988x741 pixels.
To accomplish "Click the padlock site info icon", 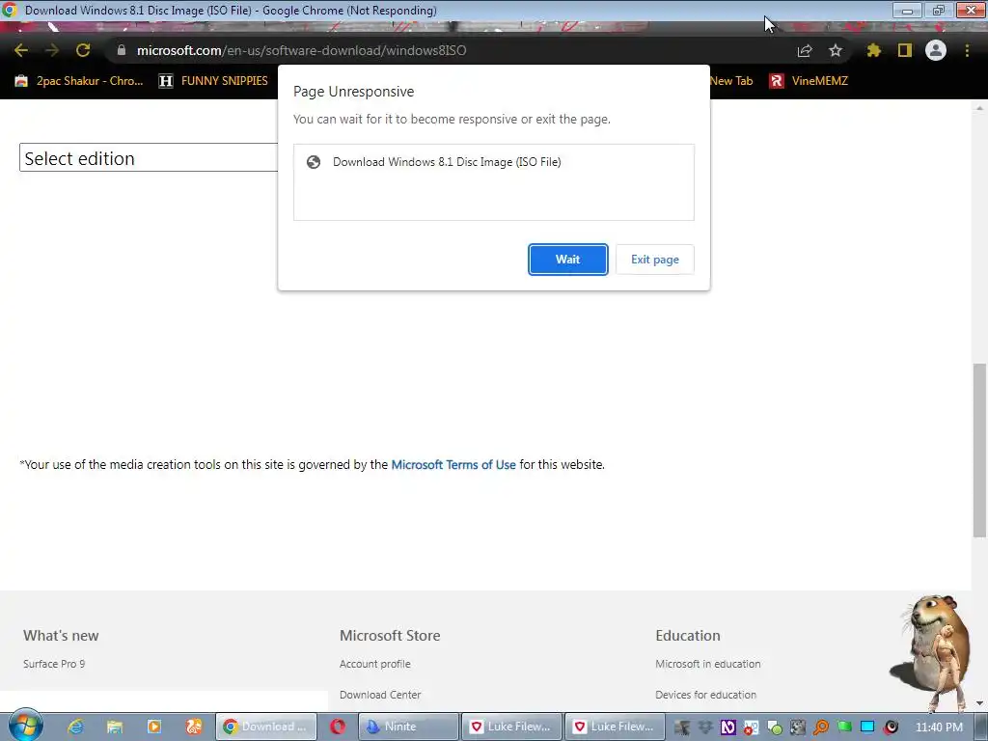I will (121, 50).
